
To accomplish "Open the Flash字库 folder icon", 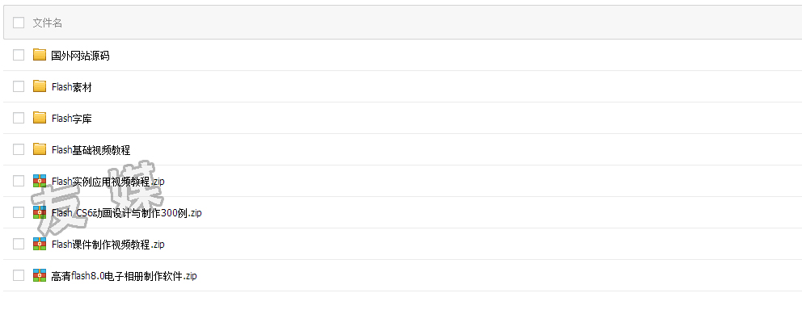I will 40,118.
